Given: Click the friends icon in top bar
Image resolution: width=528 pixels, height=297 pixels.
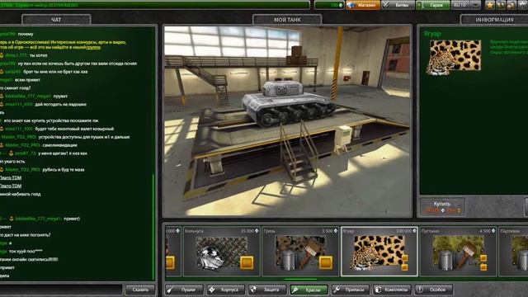Looking at the screenshot, I should click(511, 5).
